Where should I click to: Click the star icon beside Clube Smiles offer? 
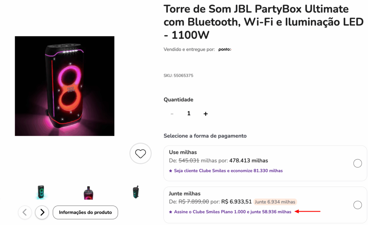click(x=170, y=170)
